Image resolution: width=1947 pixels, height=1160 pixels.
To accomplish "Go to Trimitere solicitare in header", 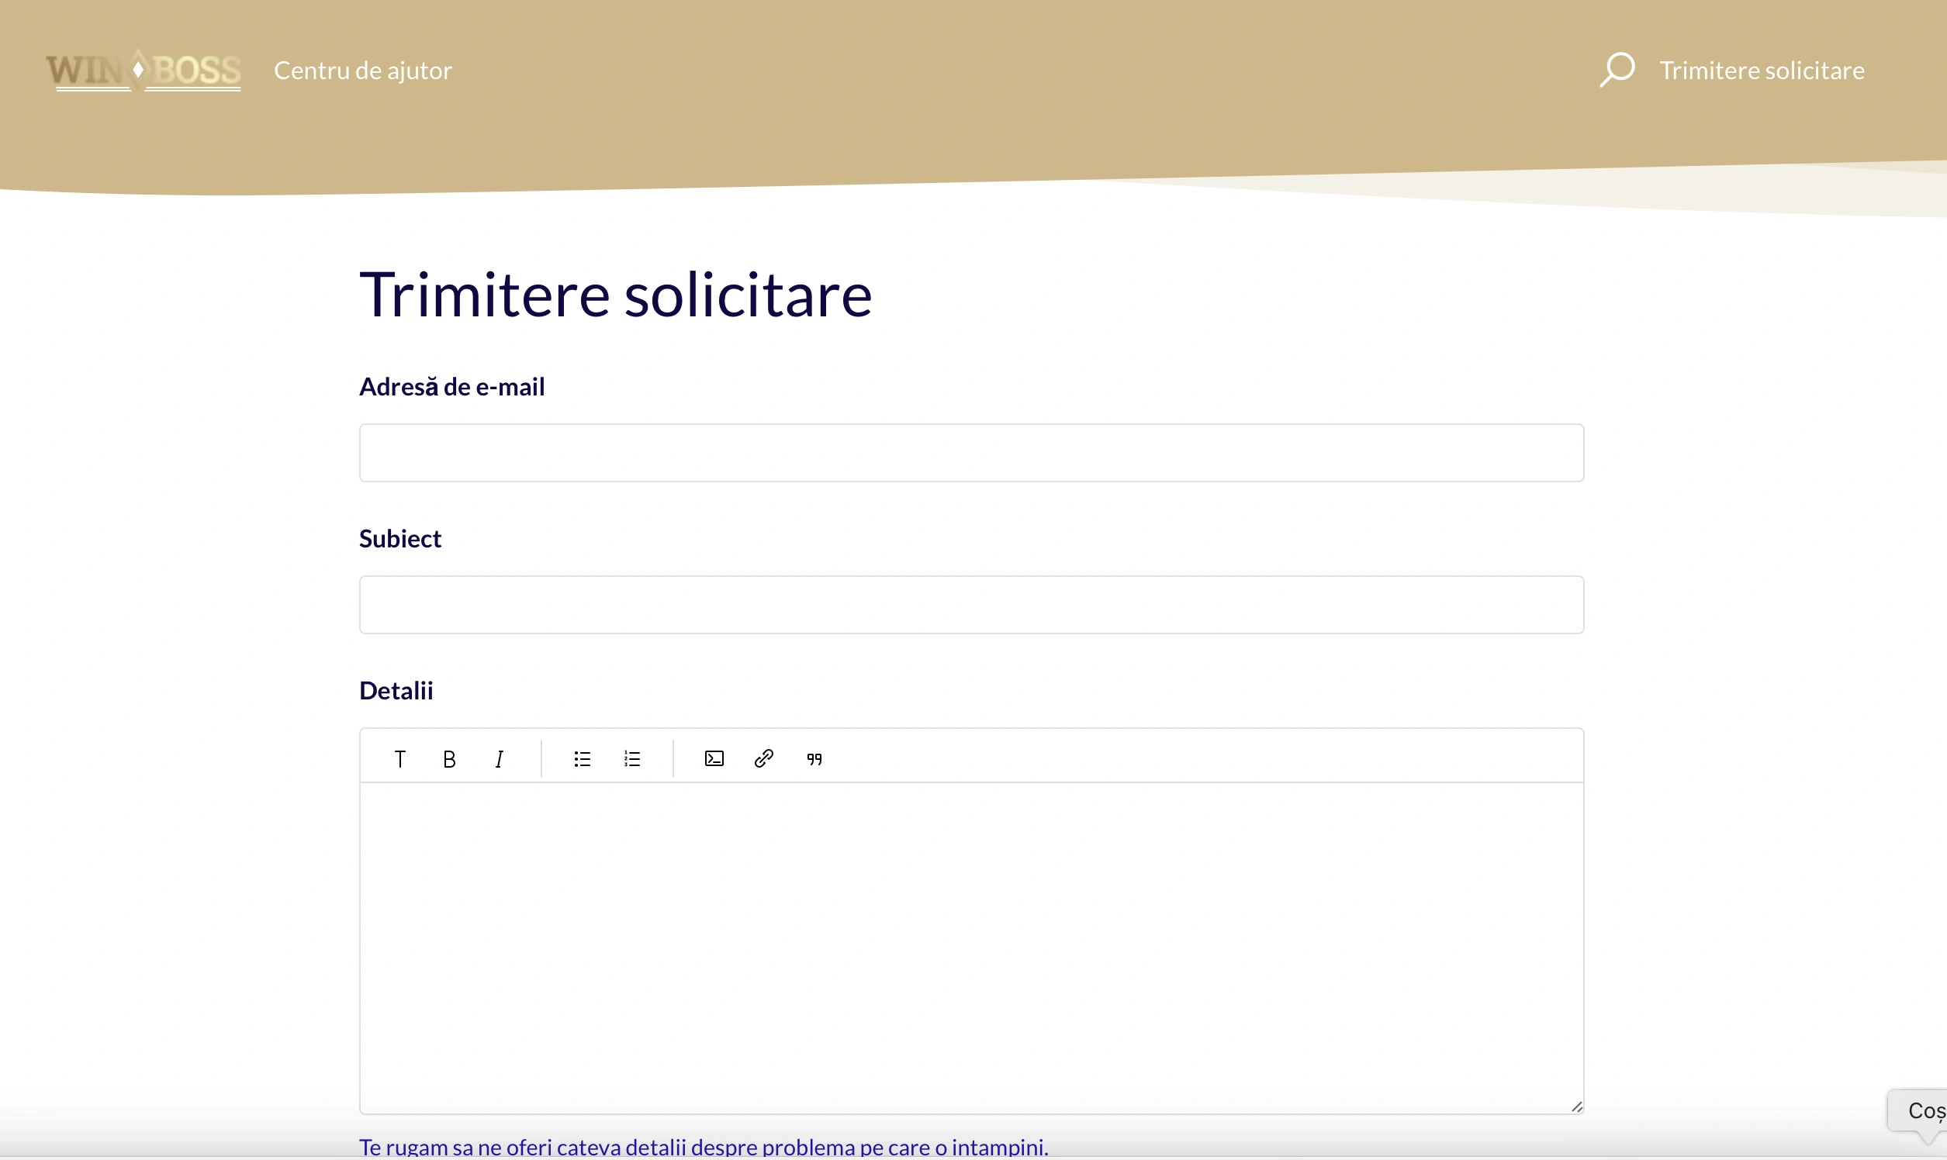I will (1762, 71).
